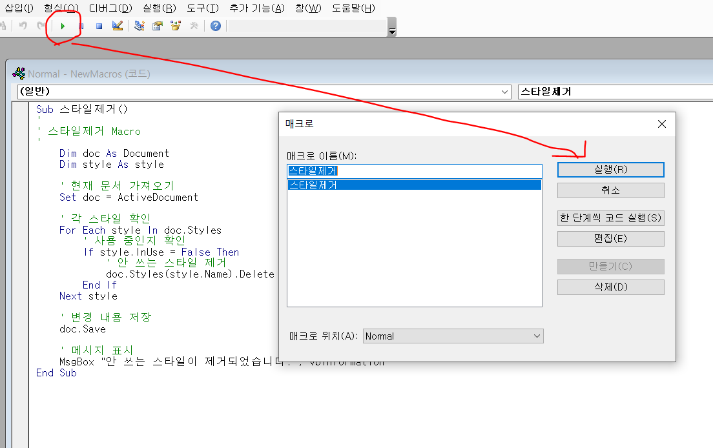The height and width of the screenshot is (448, 713).
Task: Click the 삭제(D) button
Action: pos(611,287)
